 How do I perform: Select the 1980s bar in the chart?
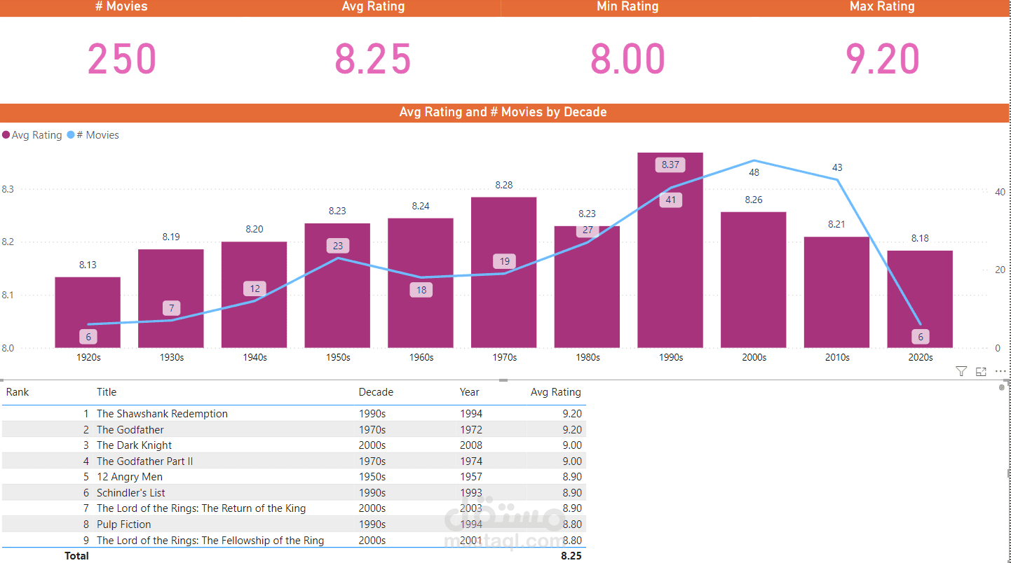click(588, 287)
